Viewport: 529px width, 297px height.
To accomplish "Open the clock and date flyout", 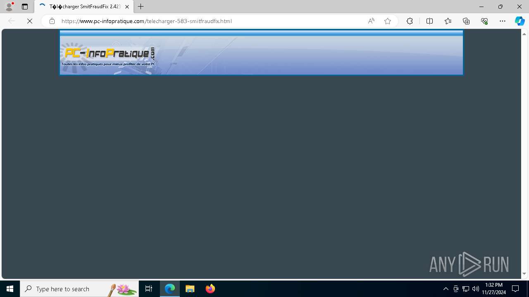I will pos(494,289).
